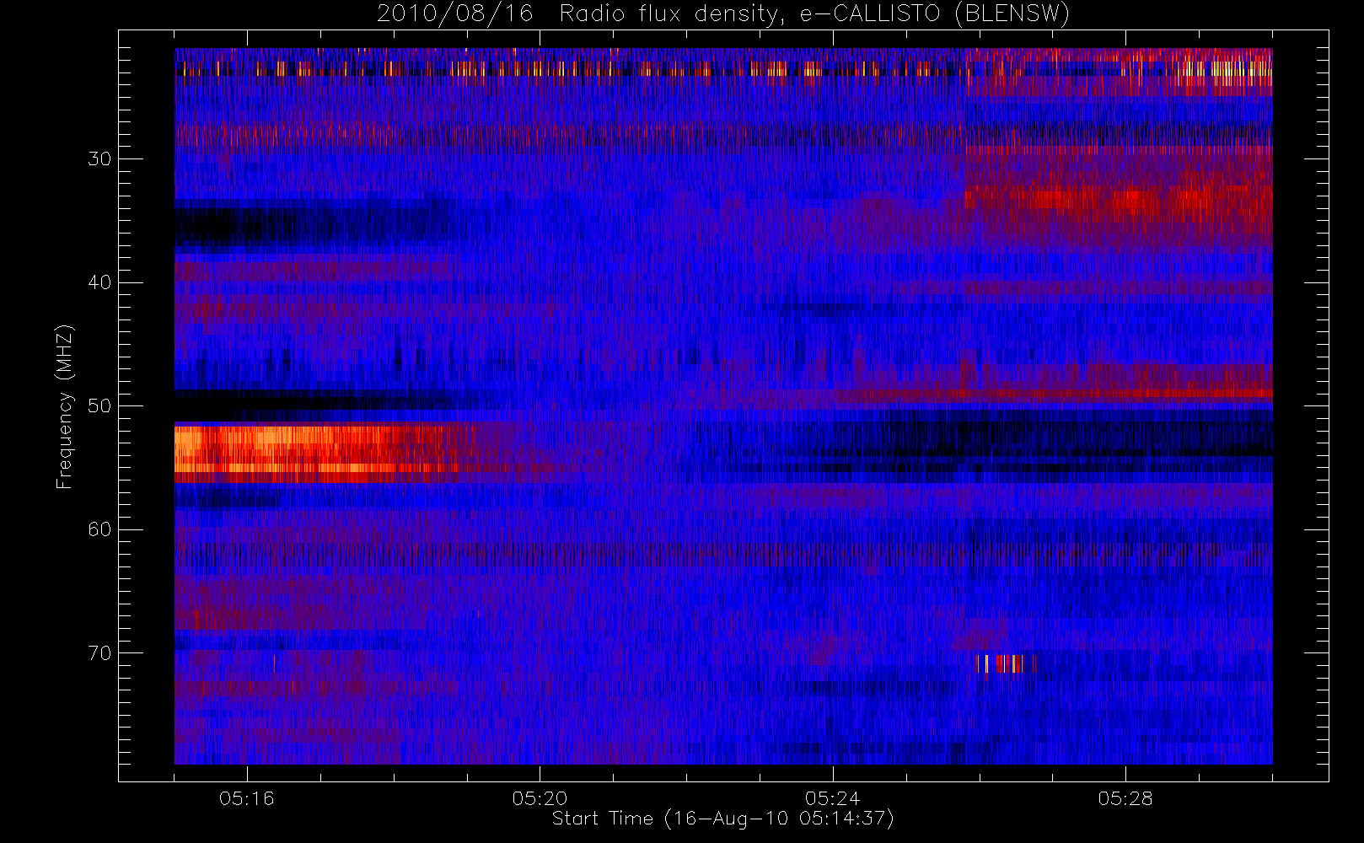Click the short red-white burst near 71 MHz
1364x843 pixels.
point(1001,663)
